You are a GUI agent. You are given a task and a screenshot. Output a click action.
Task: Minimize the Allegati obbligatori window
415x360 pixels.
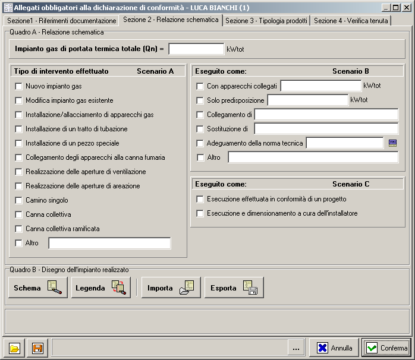click(386, 7)
